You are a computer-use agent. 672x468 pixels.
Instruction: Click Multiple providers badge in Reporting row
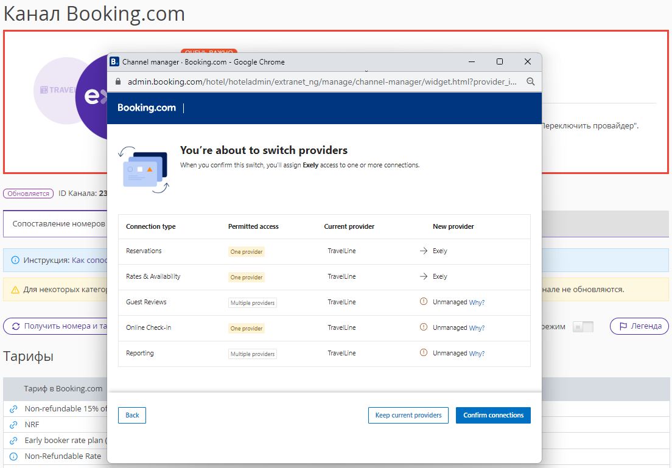(x=253, y=354)
